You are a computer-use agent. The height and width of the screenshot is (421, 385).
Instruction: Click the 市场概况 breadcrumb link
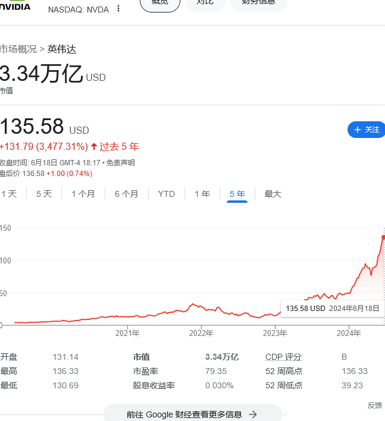pos(18,49)
